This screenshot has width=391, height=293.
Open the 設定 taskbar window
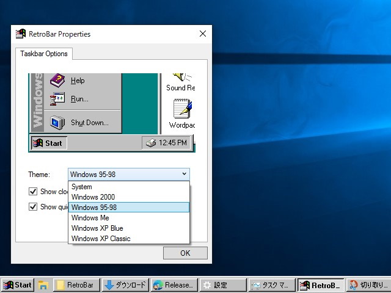pyautogui.click(x=223, y=285)
